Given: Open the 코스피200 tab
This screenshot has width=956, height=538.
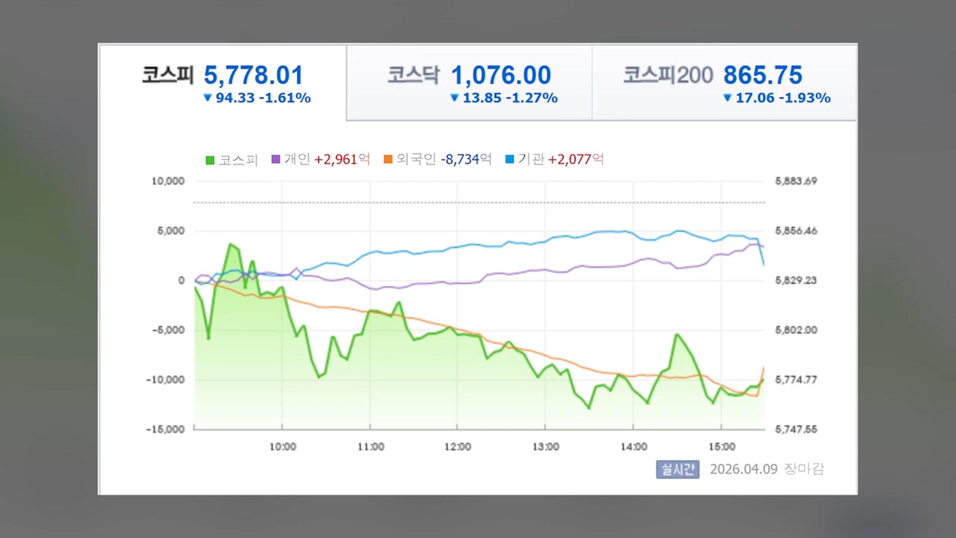Looking at the screenshot, I should pos(668,75).
